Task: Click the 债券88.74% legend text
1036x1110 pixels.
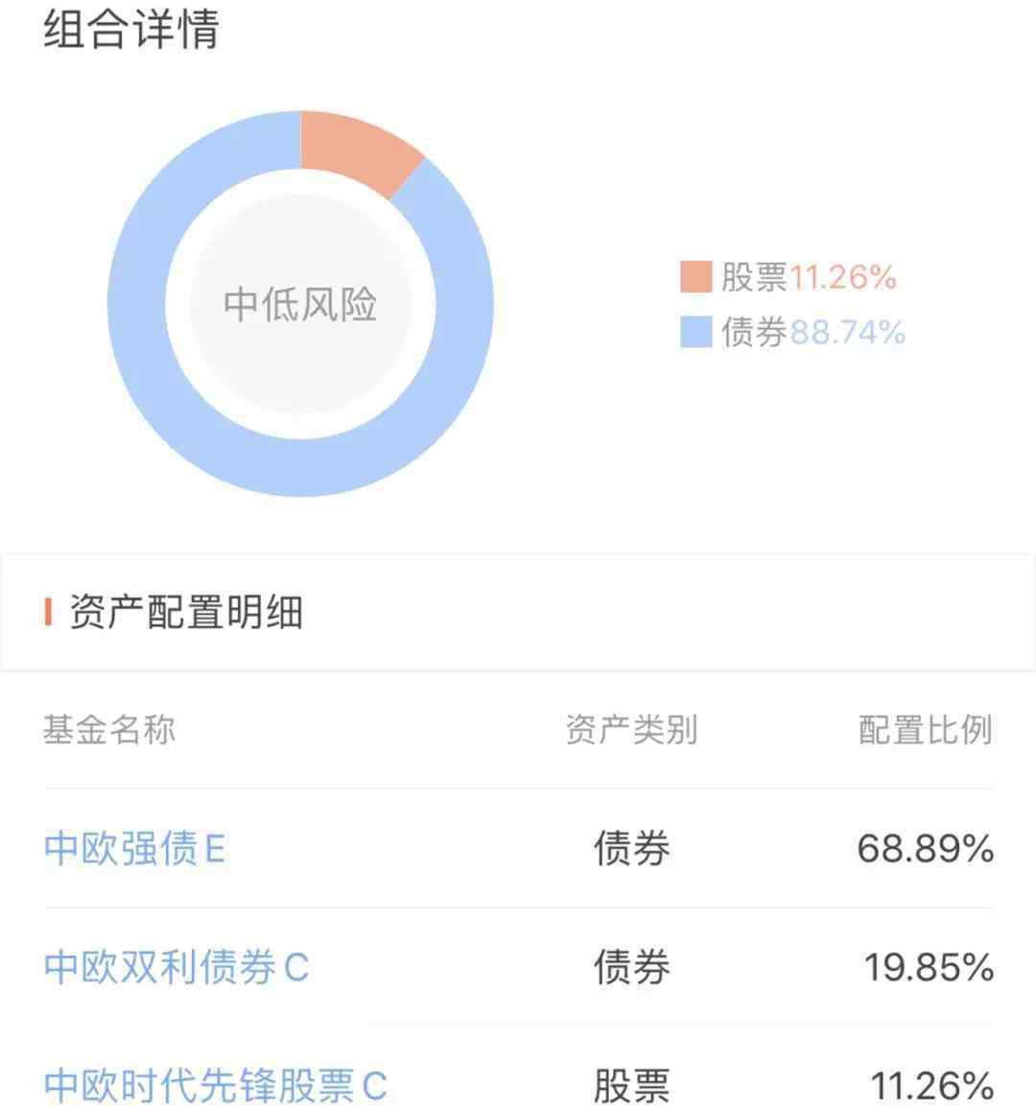Action: (813, 331)
